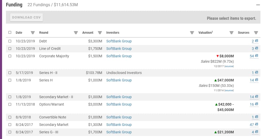Open sources icon for Option/Warrant round
The height and width of the screenshot is (139, 264).
click(x=256, y=104)
